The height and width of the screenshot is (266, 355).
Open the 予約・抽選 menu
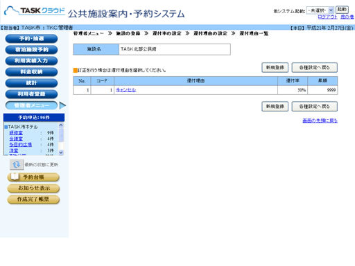31,39
